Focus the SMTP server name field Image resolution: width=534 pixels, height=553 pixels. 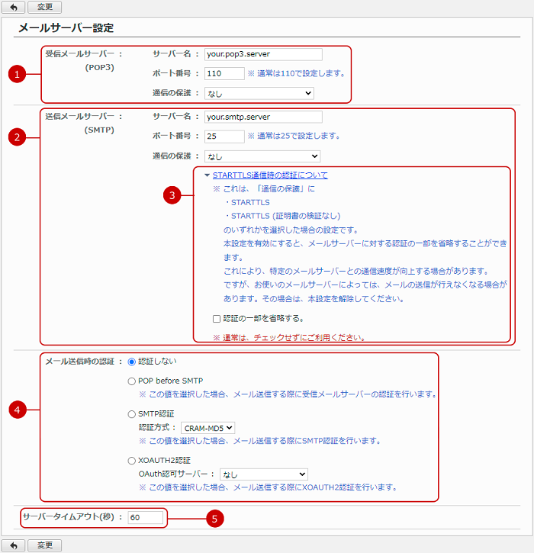(263, 117)
